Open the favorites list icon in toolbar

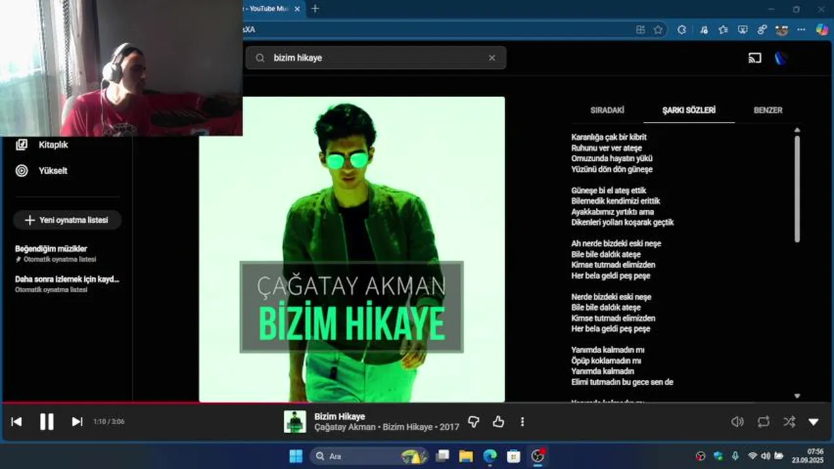tap(723, 29)
